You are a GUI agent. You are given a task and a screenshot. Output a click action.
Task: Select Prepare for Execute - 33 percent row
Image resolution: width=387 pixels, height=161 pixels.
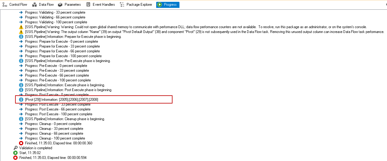[x=63, y=46]
